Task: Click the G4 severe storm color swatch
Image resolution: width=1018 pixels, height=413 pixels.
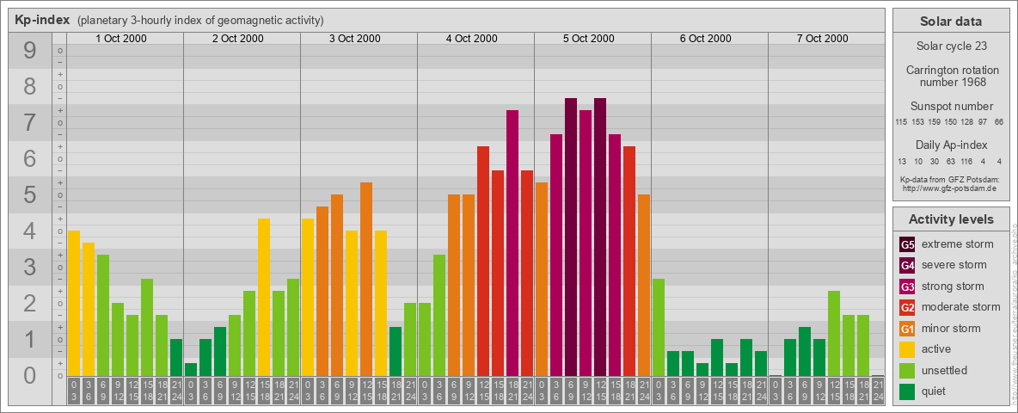Action: [x=907, y=266]
